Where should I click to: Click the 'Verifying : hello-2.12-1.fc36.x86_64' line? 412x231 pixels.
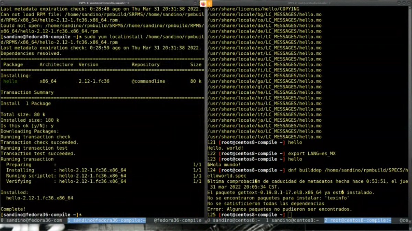point(104,181)
